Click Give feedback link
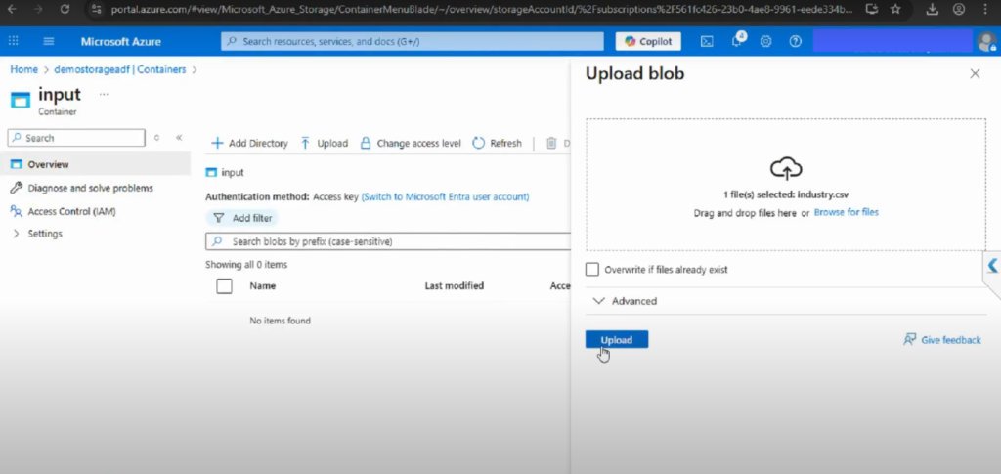 (x=942, y=340)
